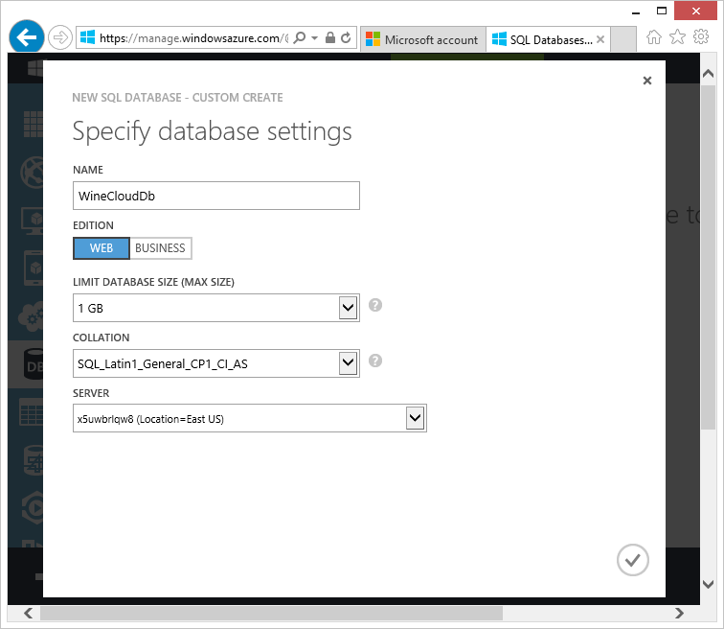
Task: Select the BUSINESS edition option
Action: [x=160, y=248]
